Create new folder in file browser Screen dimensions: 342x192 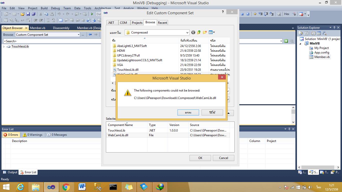(x=205, y=32)
